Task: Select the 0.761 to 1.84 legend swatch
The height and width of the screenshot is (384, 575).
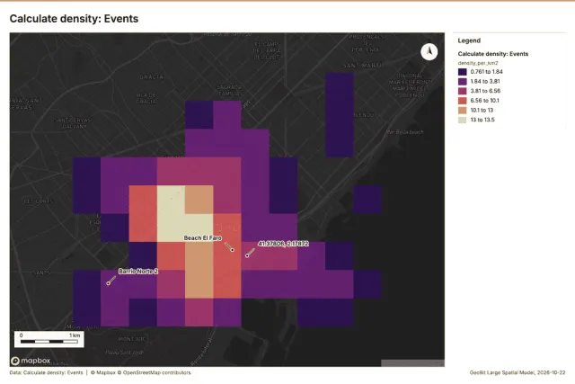Action: [462, 72]
